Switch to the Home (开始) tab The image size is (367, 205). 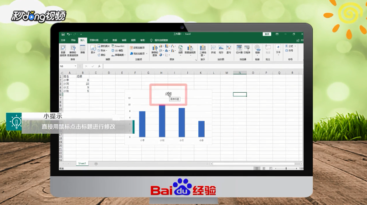[73, 40]
